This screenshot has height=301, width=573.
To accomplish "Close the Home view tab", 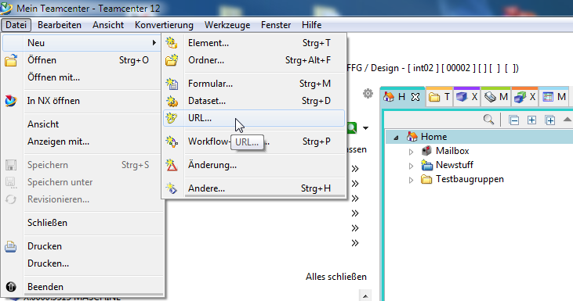I will (415, 97).
